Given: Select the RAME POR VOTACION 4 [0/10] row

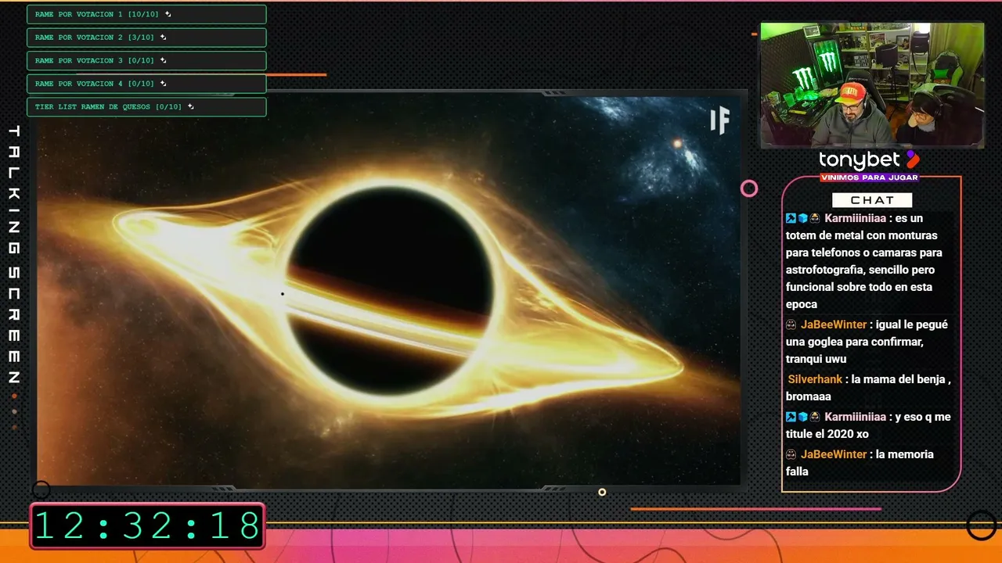Looking at the screenshot, I should 146,84.
